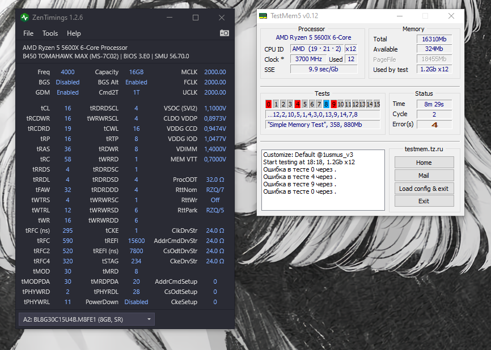Click the Cycle value 2
Viewport: 491px width, 350px height.
pos(434,114)
